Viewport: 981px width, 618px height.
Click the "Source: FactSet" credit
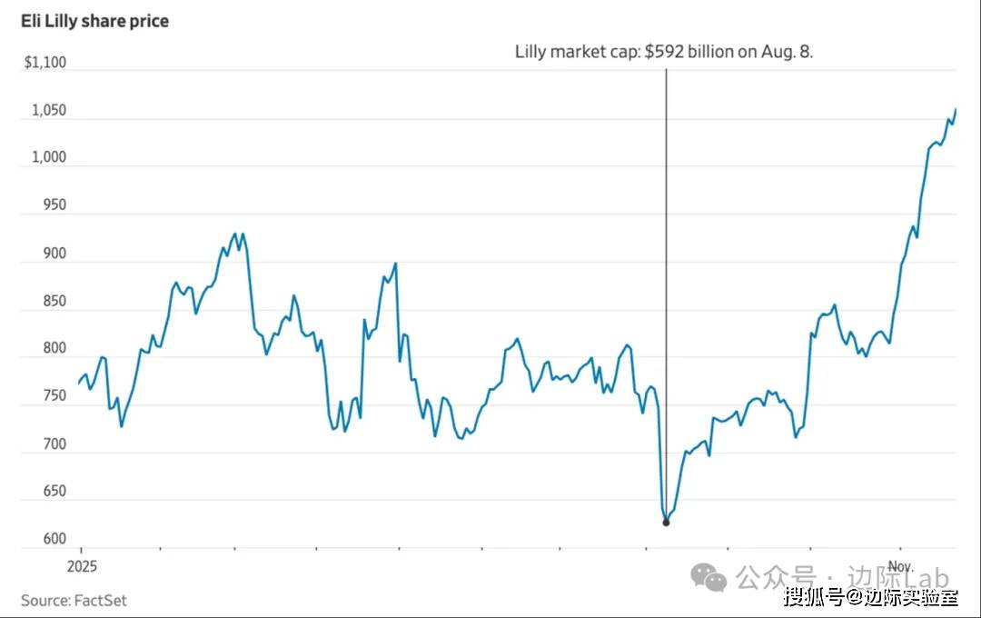(x=74, y=600)
